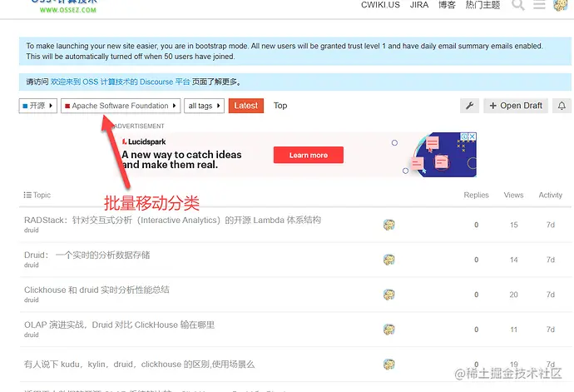Image resolution: width=574 pixels, height=392 pixels.
Task: Open topic Clickhouse 和 druid 实时分析性能总结
Action: [96, 290]
